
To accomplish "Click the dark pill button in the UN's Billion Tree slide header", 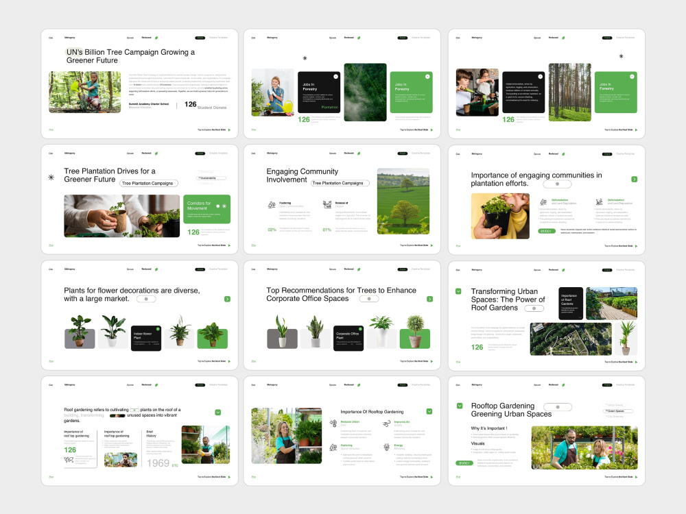I will click(200, 38).
